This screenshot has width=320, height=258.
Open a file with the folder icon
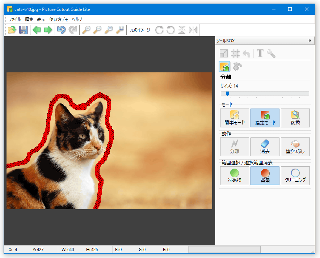tap(12, 30)
